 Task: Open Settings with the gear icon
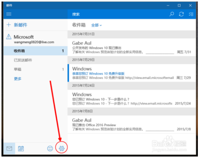[x=62, y=148]
